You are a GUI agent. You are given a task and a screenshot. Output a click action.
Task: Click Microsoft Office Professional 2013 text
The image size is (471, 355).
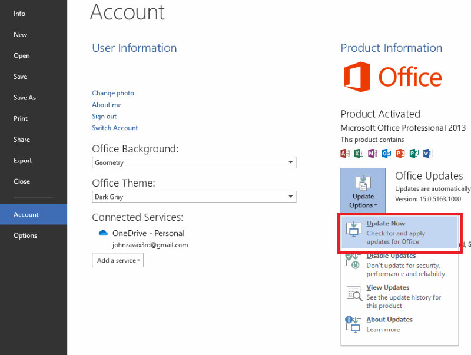pos(403,128)
